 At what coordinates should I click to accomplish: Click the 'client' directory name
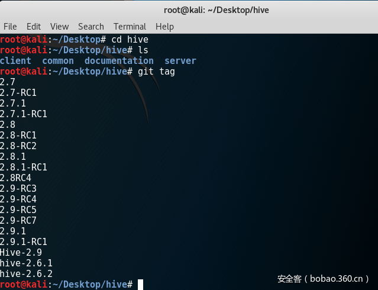tap(15, 61)
